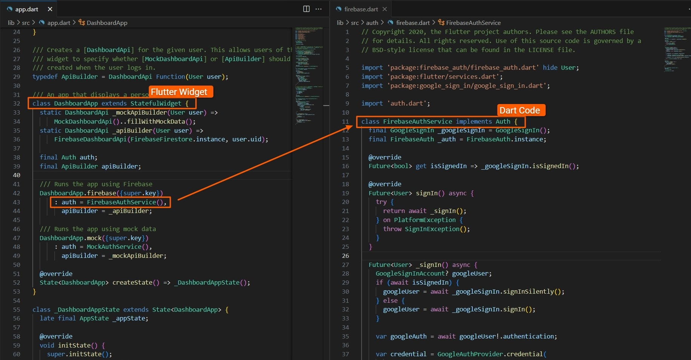The width and height of the screenshot is (691, 360).
Task: Click the app.dart code minimap
Action: [309, 75]
